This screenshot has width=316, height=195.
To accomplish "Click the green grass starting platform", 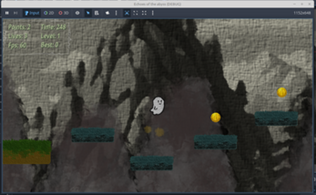I will point(26,151).
